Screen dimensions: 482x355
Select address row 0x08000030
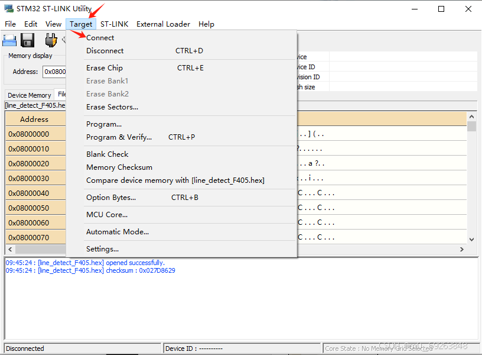(35, 178)
